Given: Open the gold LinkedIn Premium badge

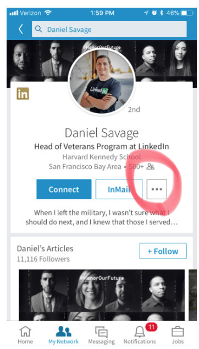Looking at the screenshot, I should pyautogui.click(x=23, y=94).
